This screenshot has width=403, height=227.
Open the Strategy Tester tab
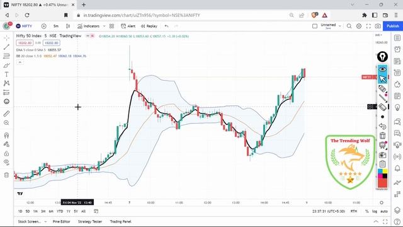click(90, 221)
